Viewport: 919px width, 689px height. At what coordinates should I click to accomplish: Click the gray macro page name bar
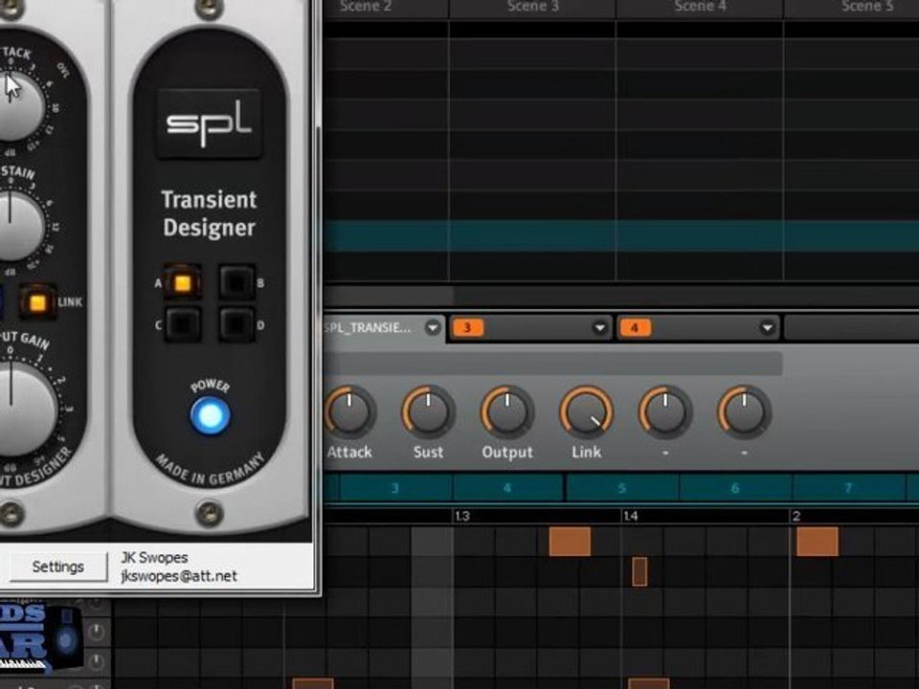554,364
